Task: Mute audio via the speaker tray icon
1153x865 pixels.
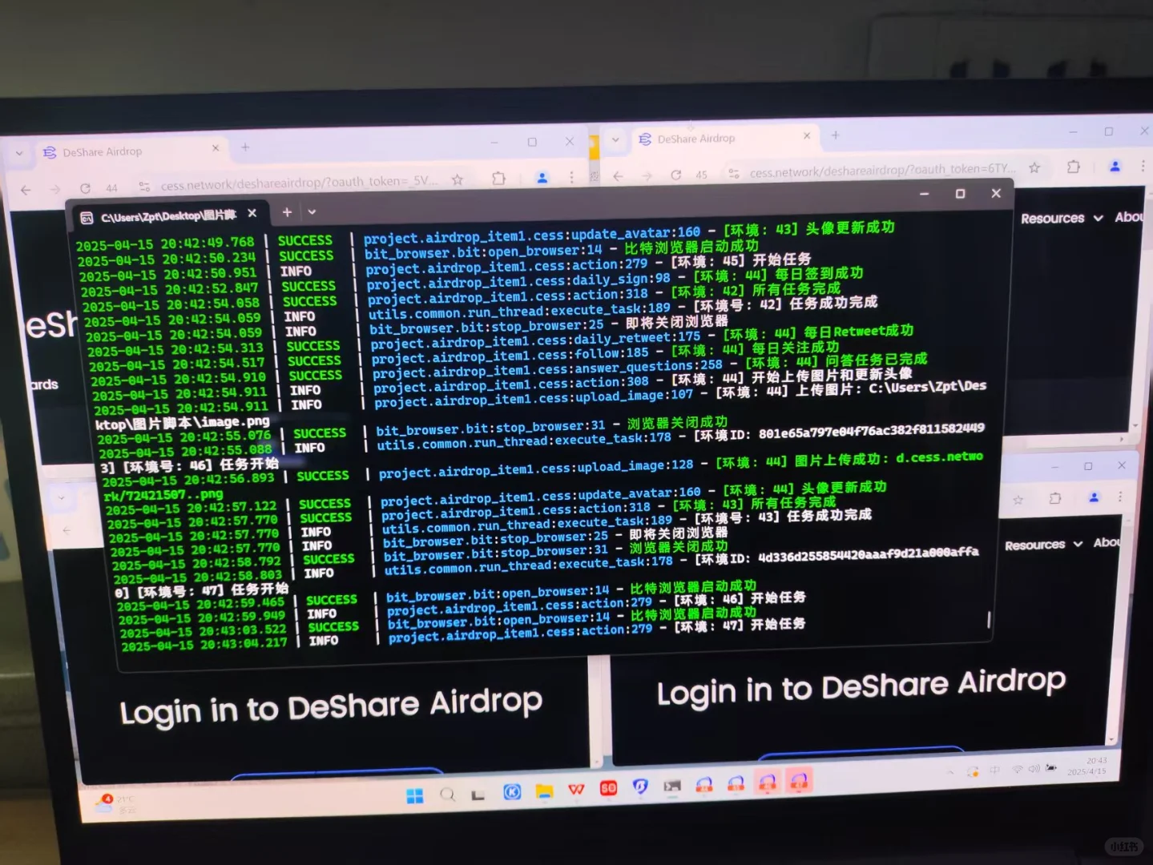Action: 1035,769
